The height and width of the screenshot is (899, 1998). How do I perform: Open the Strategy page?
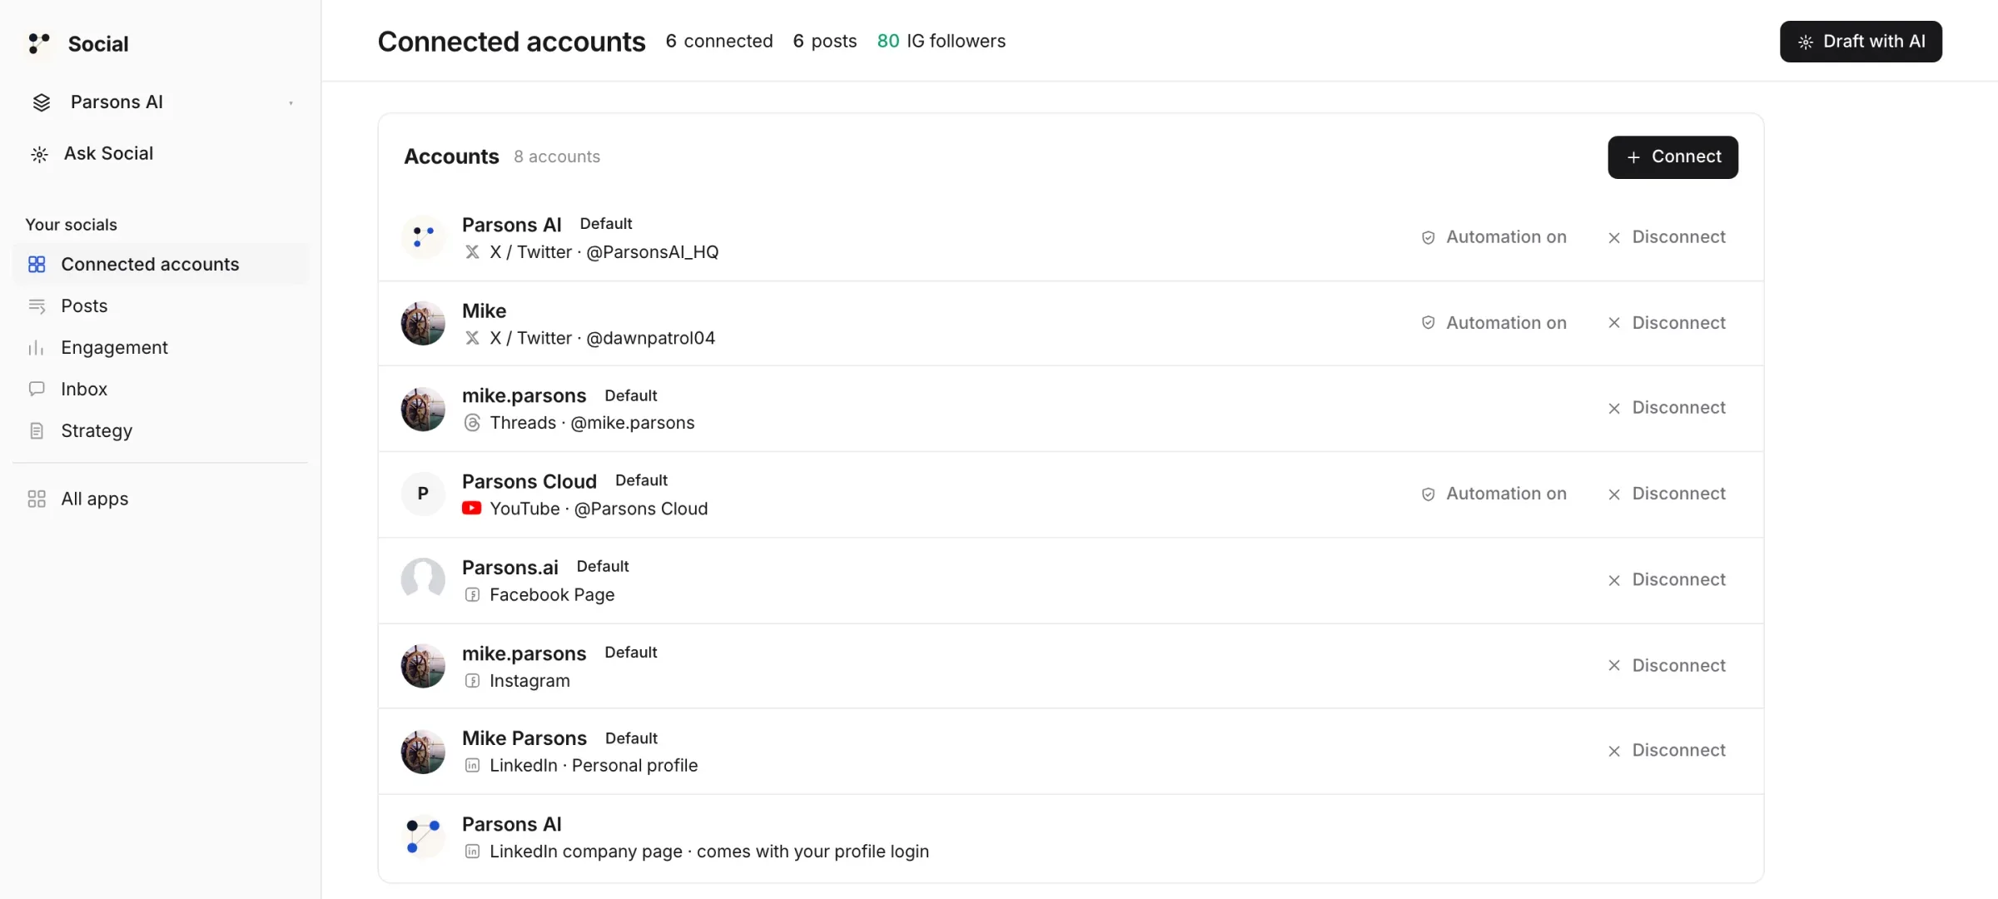point(161,430)
